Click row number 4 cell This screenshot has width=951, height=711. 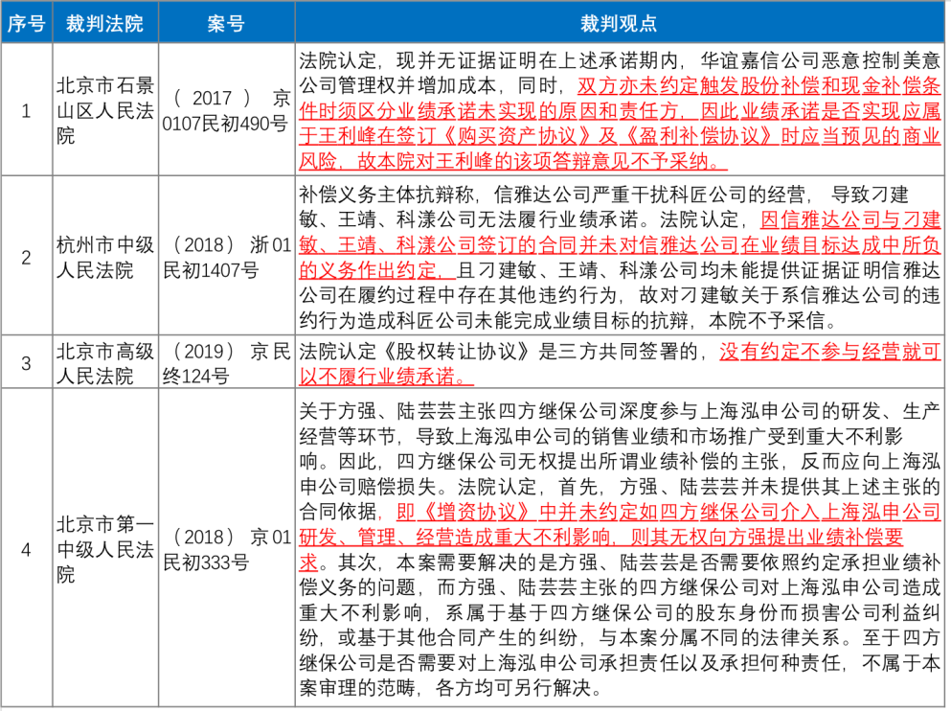click(x=26, y=549)
